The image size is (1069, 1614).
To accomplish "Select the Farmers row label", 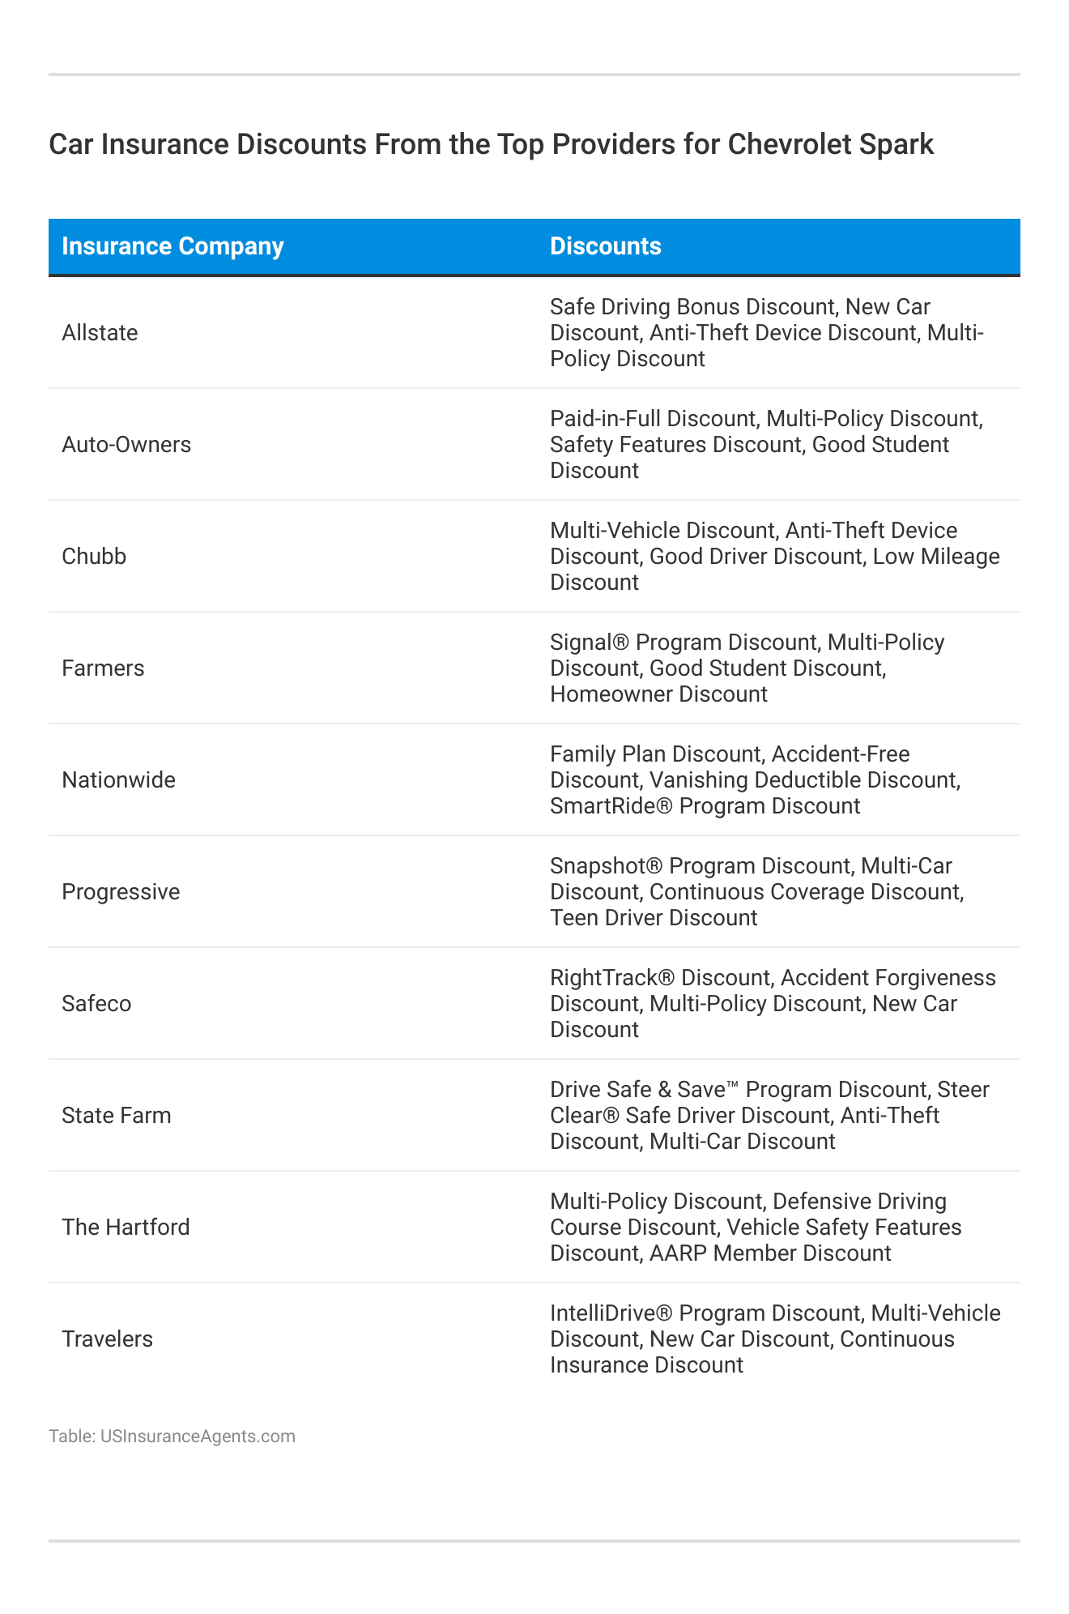I will 103,668.
